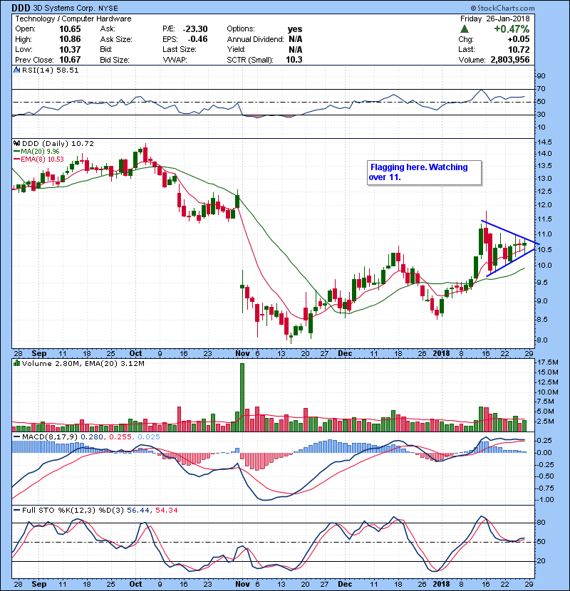570x591 pixels.
Task: Click the MACD(8,17,9) panel label
Action: click(50, 437)
